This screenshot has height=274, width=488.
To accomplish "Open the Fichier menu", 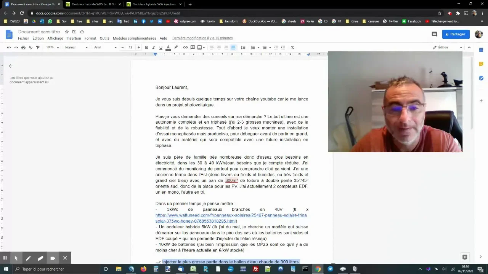I will [x=23, y=38].
